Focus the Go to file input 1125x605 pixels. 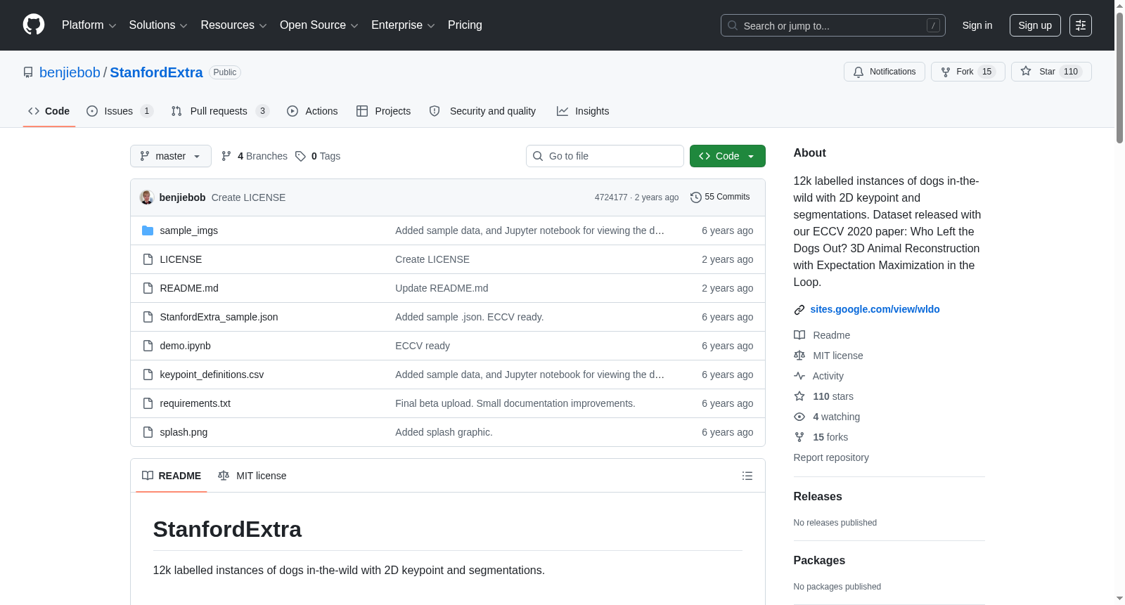point(605,156)
